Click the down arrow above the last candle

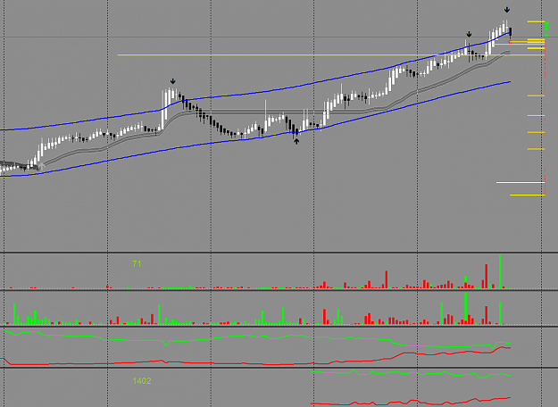(507, 10)
